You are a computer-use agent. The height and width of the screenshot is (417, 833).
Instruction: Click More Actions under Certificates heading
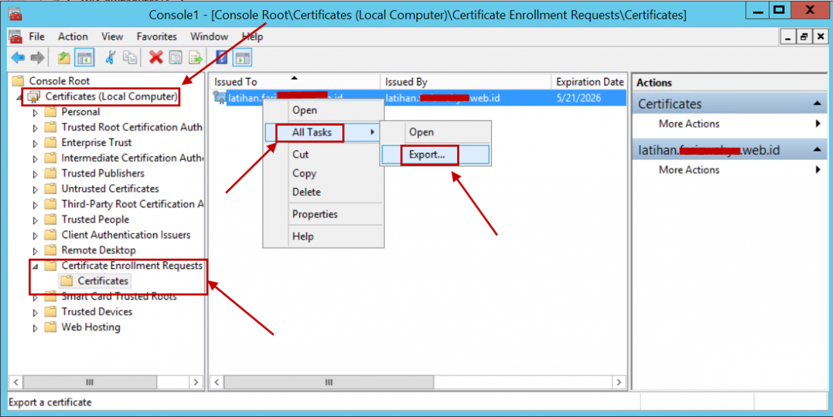click(689, 124)
